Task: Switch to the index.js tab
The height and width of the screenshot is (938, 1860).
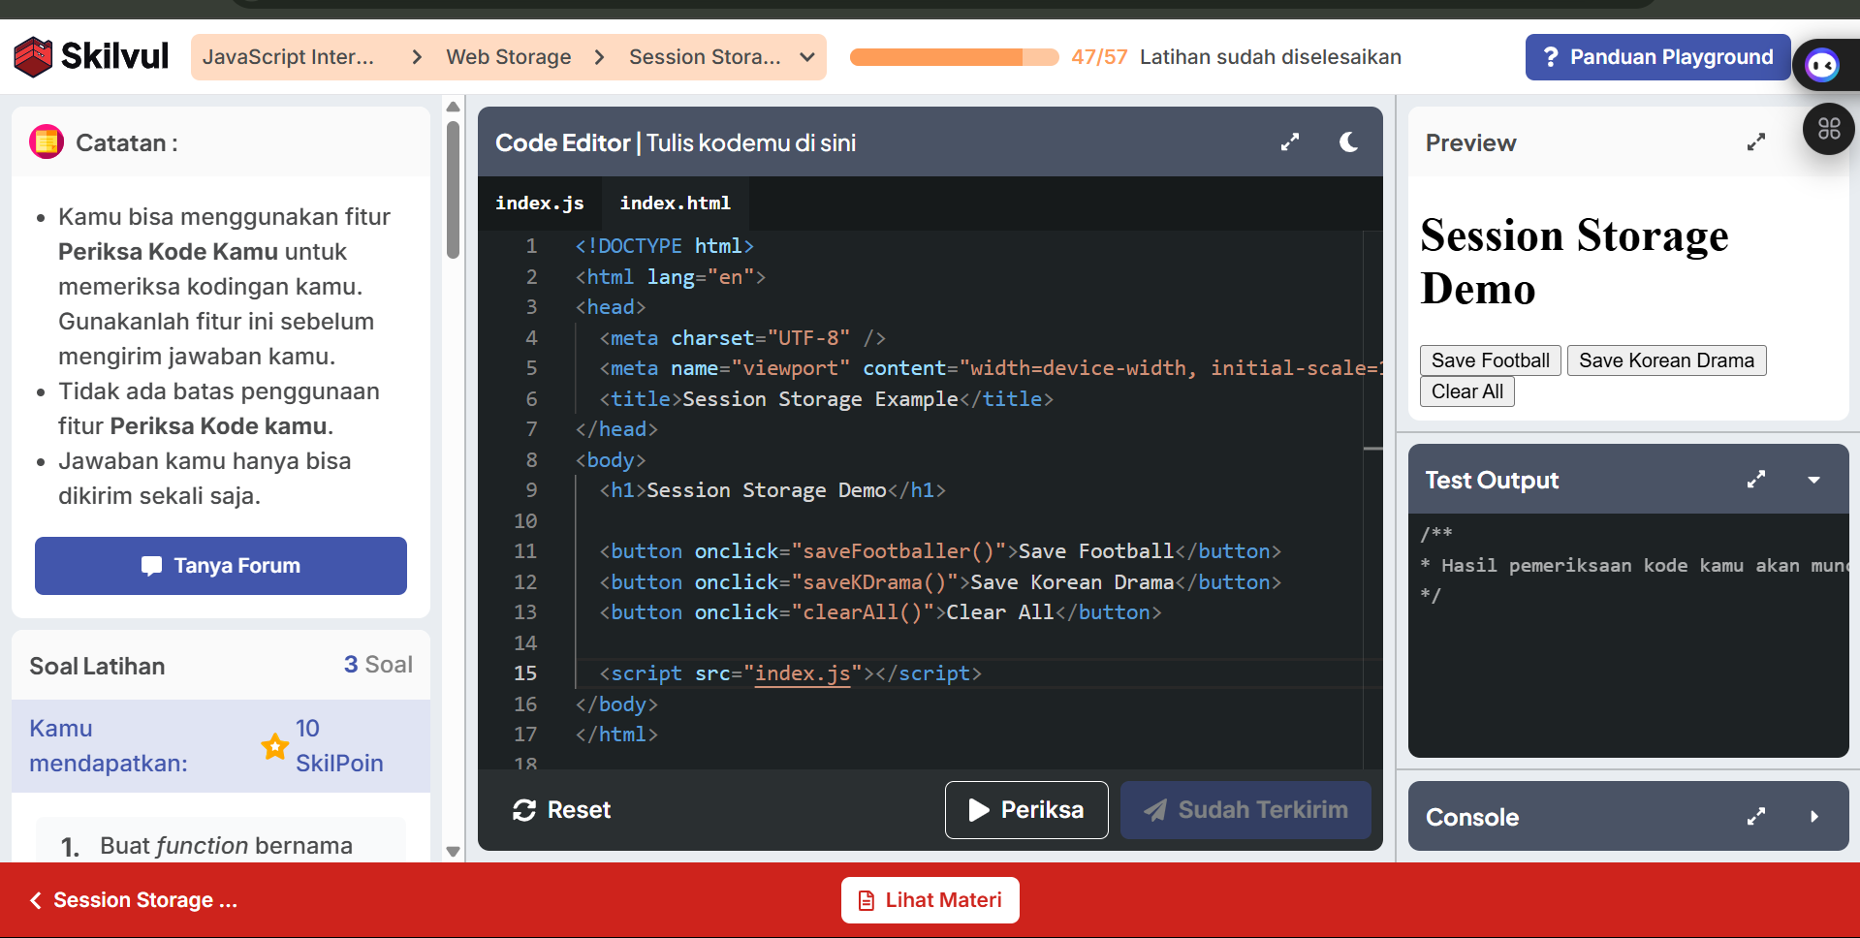Action: 539,203
